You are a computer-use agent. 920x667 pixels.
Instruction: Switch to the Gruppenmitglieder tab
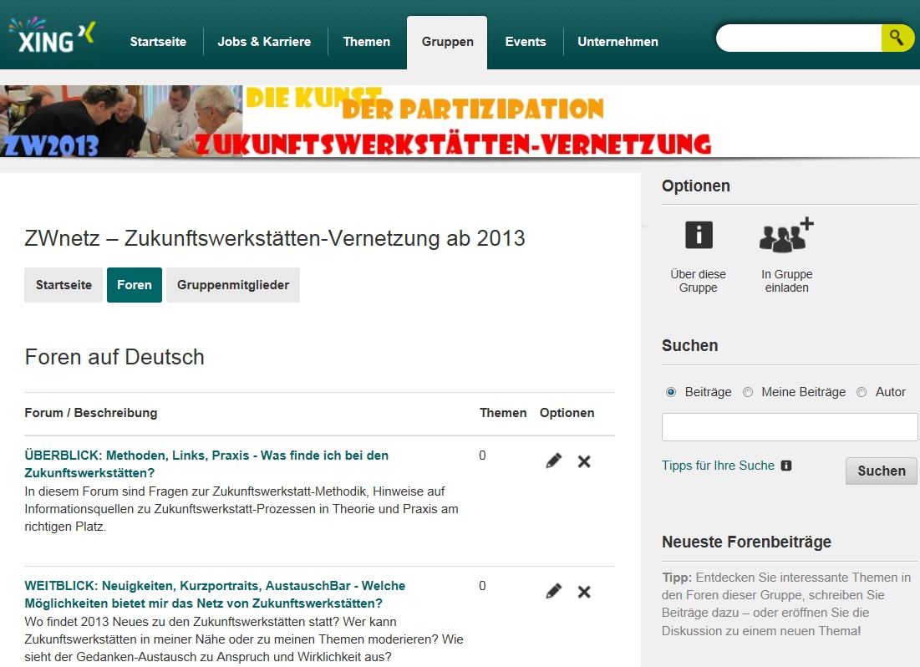(233, 285)
